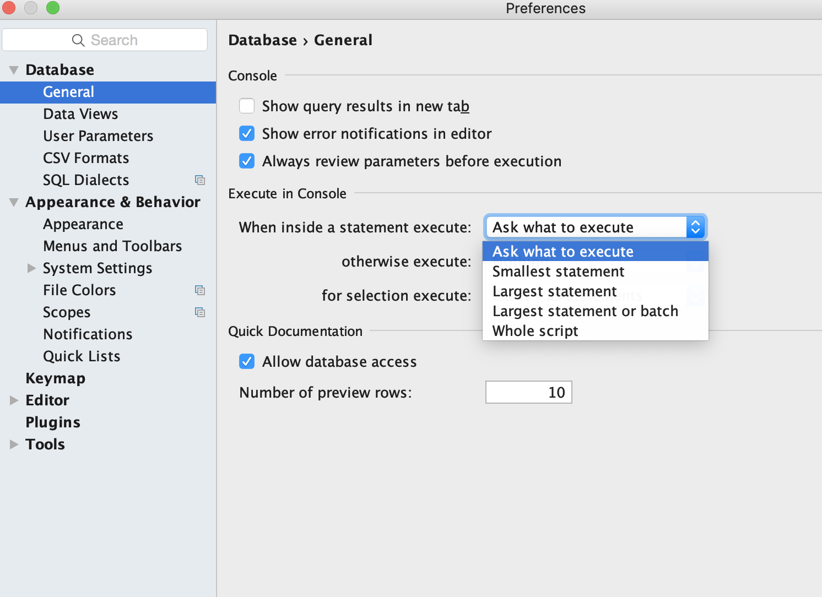Select Whole script option
The height and width of the screenshot is (597, 822).
[x=535, y=331]
